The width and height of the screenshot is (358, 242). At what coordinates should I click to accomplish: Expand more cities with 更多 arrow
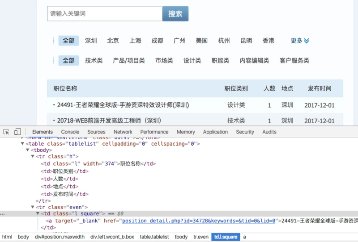[x=300, y=41]
